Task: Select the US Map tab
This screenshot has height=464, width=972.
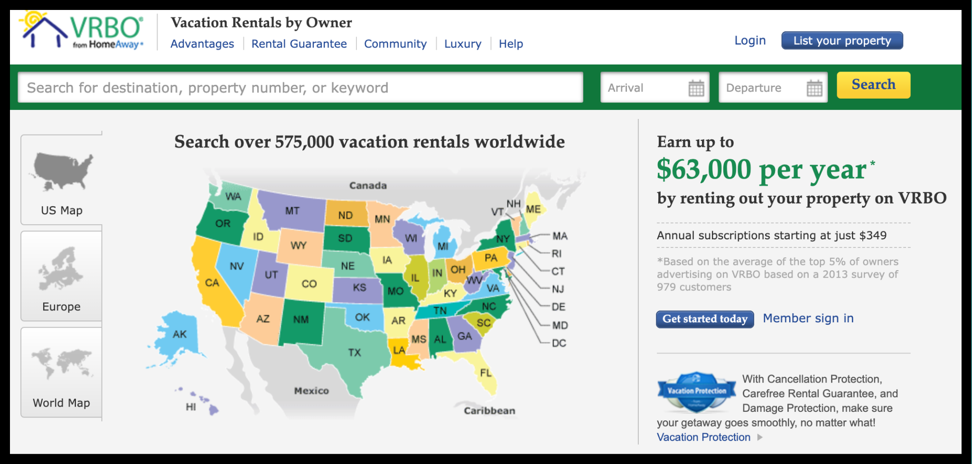Action: pos(62,180)
